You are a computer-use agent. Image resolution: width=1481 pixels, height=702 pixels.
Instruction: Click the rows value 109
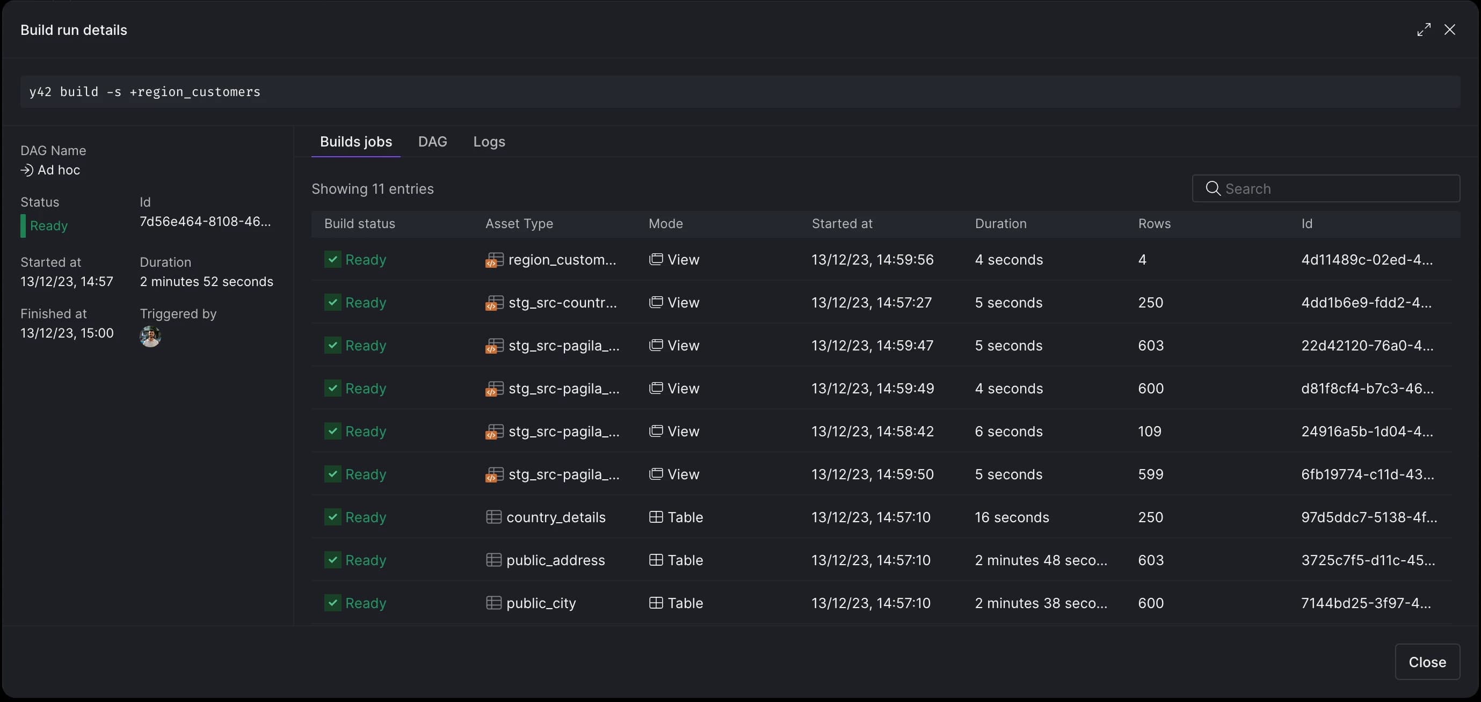[1149, 432]
